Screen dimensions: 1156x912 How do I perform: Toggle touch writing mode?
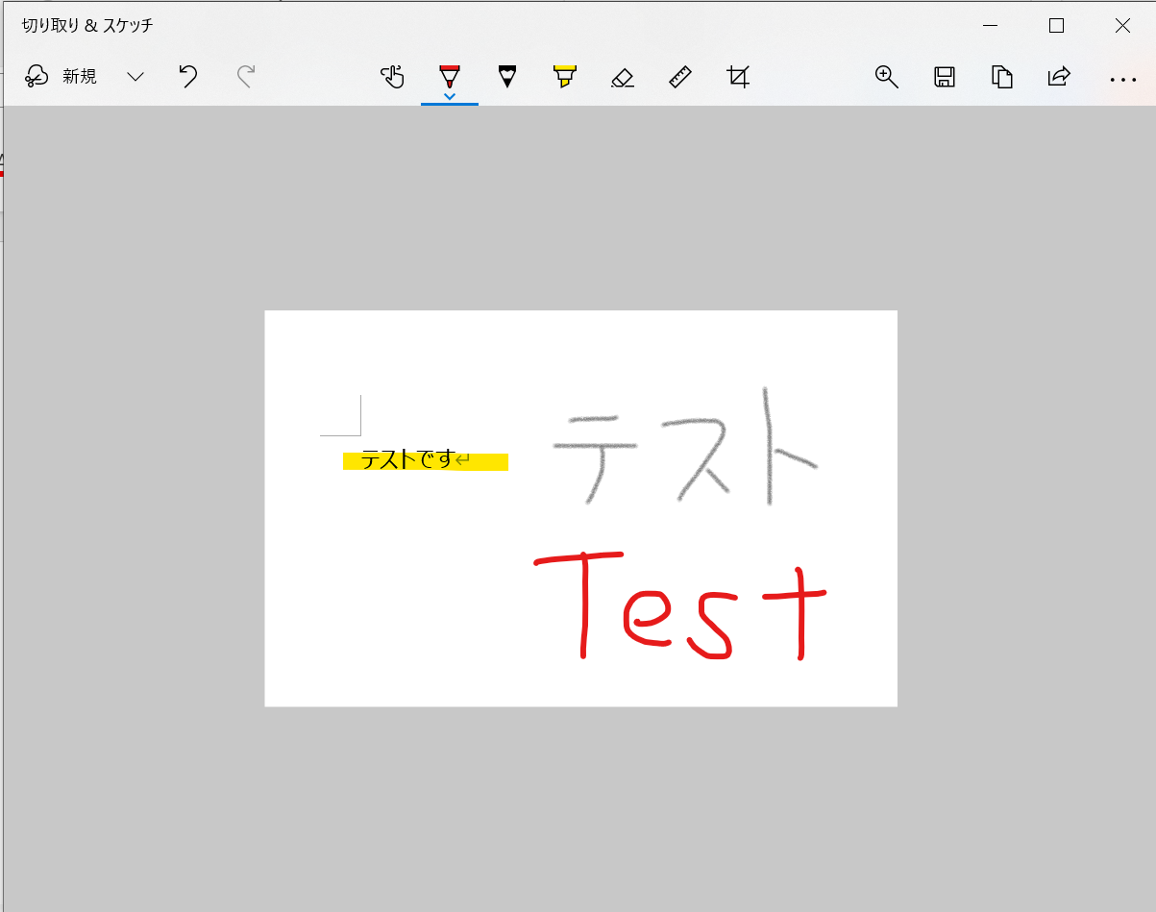[x=392, y=77]
